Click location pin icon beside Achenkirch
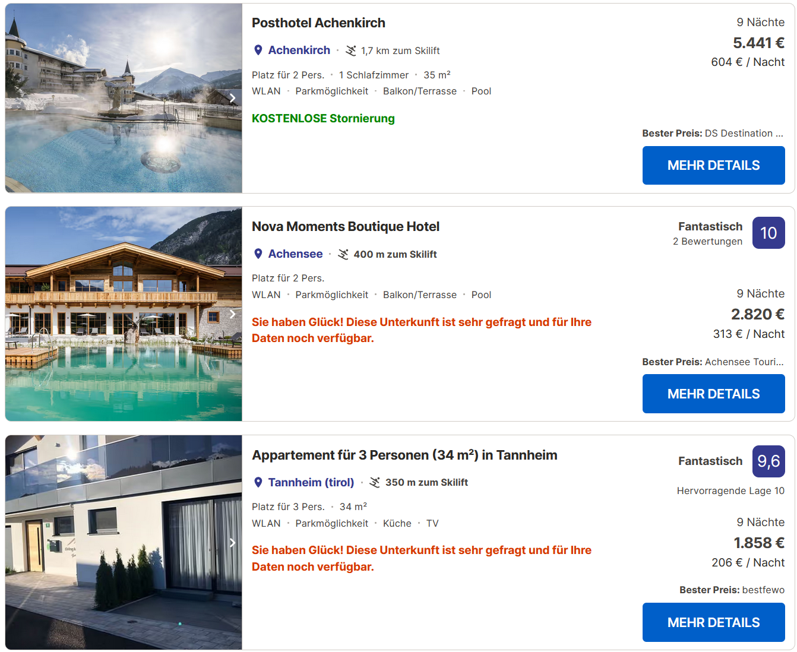The width and height of the screenshot is (797, 652). coord(258,50)
